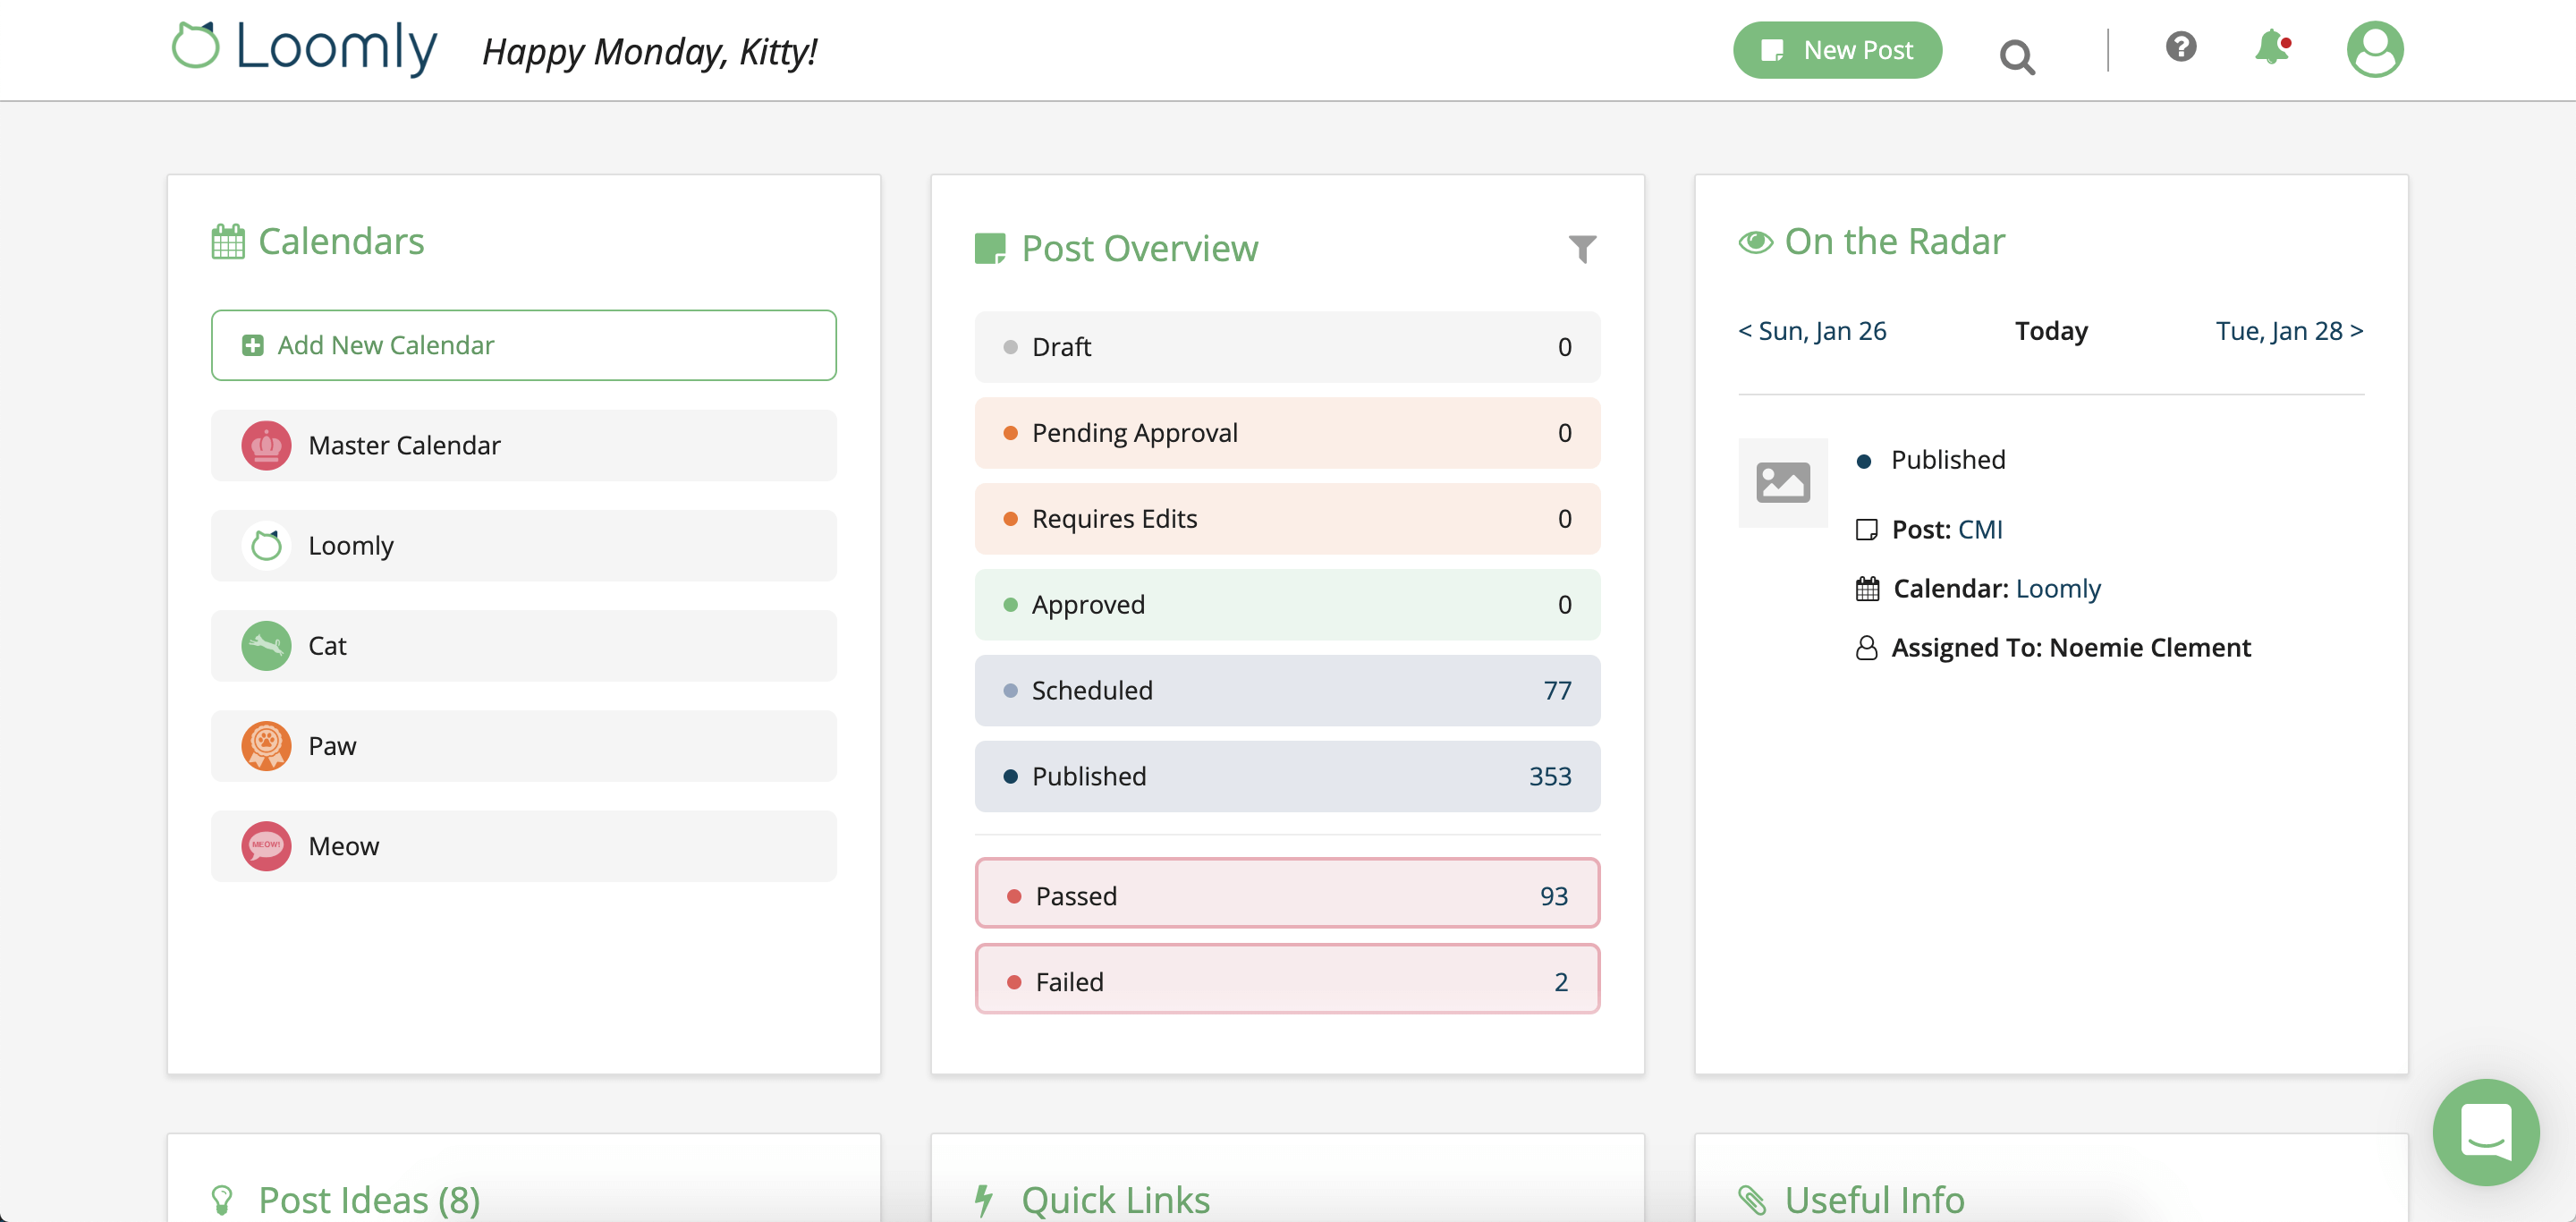The width and height of the screenshot is (2576, 1222).
Task: Click the Calendars panel calendar icon
Action: (227, 240)
